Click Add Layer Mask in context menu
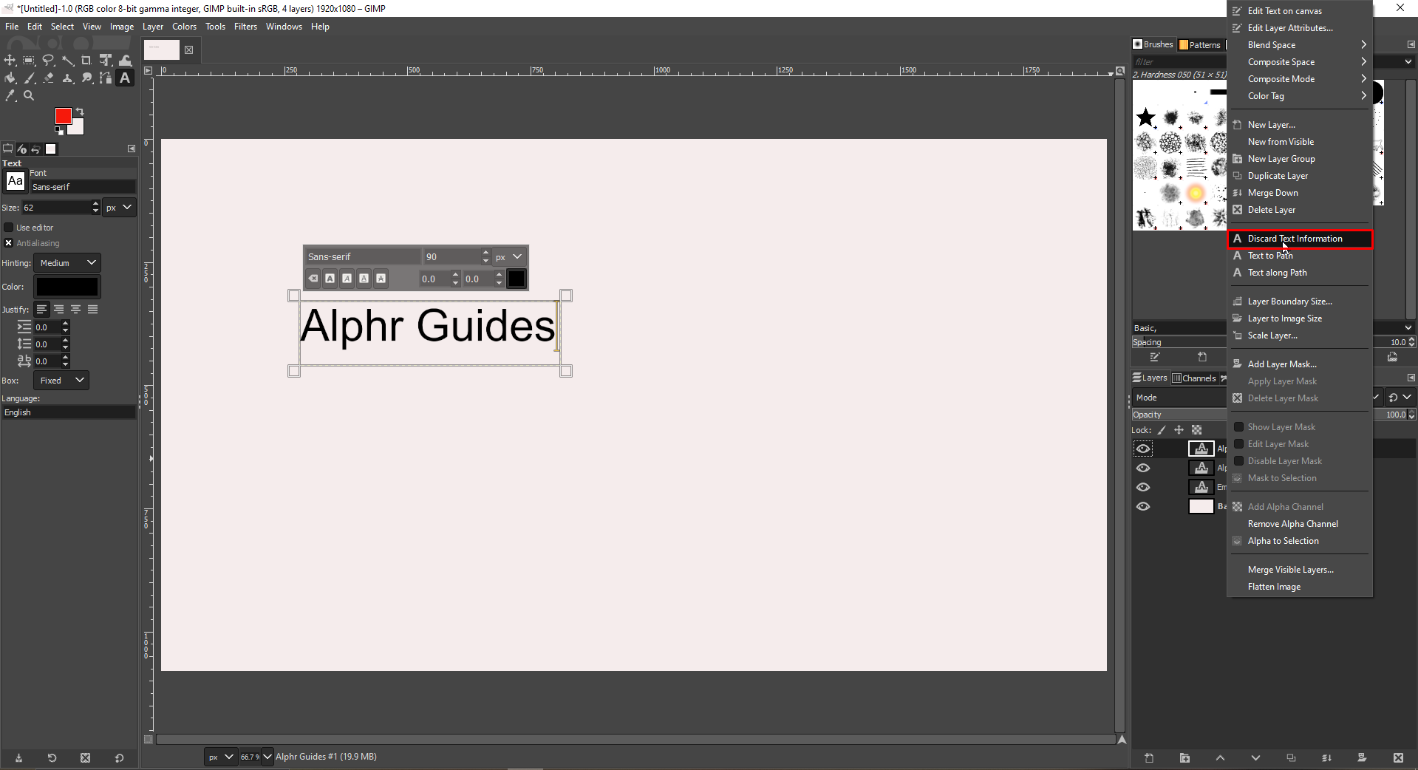Screen dimensions: 1418x770 click(x=1300, y=364)
